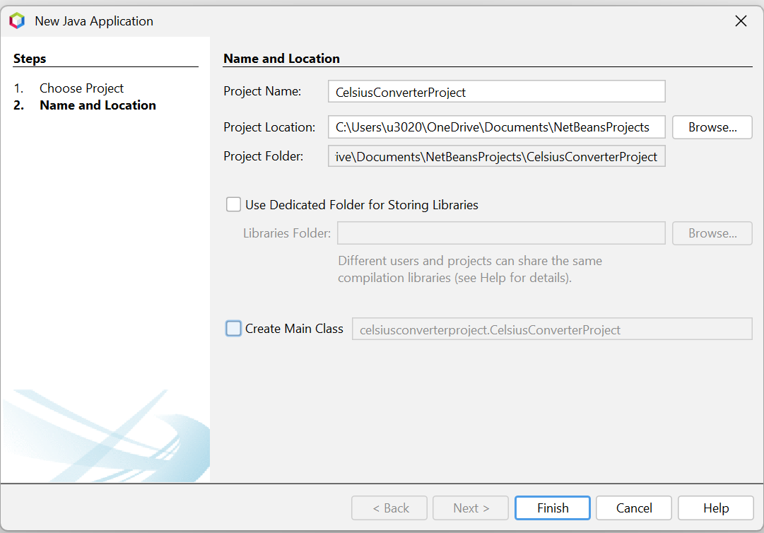This screenshot has width=764, height=533.
Task: Click the 'Name and Location' panel heading
Action: point(281,59)
